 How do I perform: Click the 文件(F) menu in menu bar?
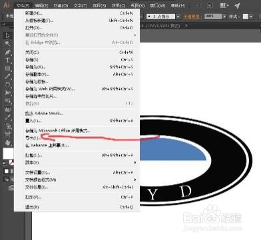coord(23,5)
